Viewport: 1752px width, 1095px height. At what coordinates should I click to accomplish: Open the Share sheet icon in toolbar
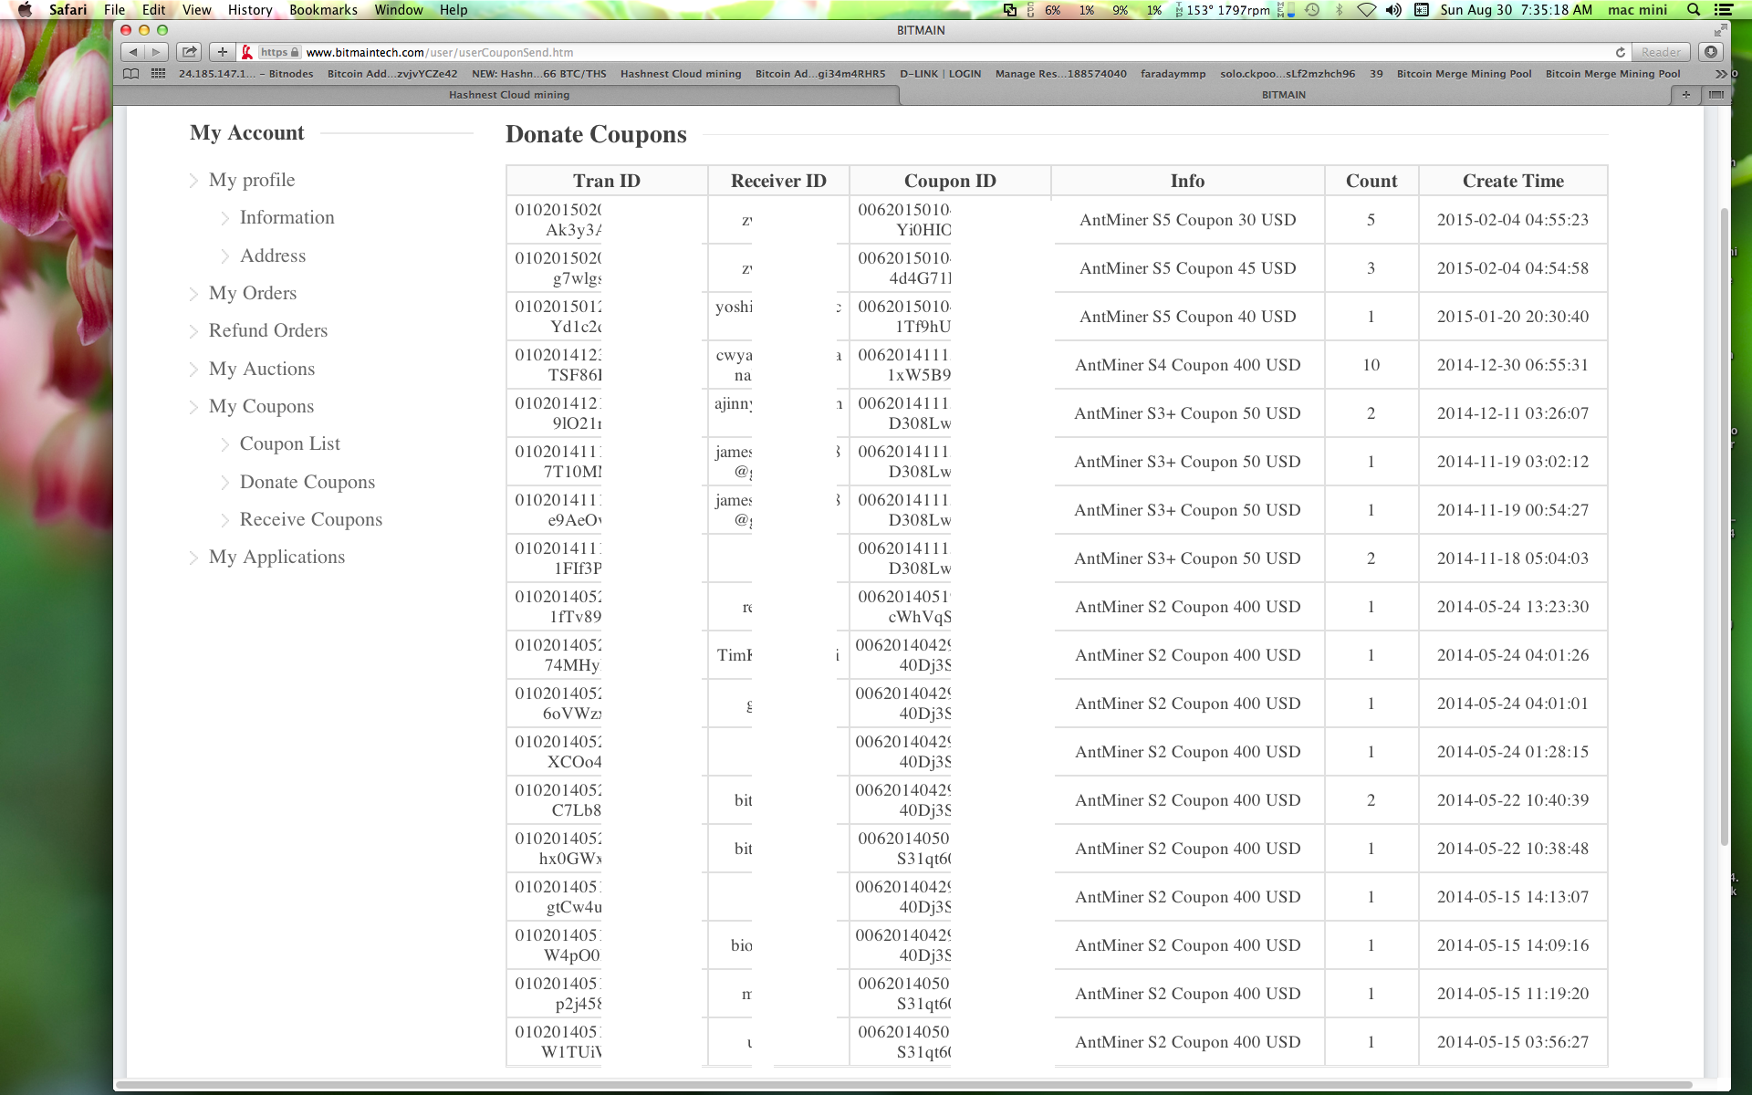coord(189,52)
